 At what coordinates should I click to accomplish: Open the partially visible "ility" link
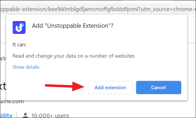6,115
